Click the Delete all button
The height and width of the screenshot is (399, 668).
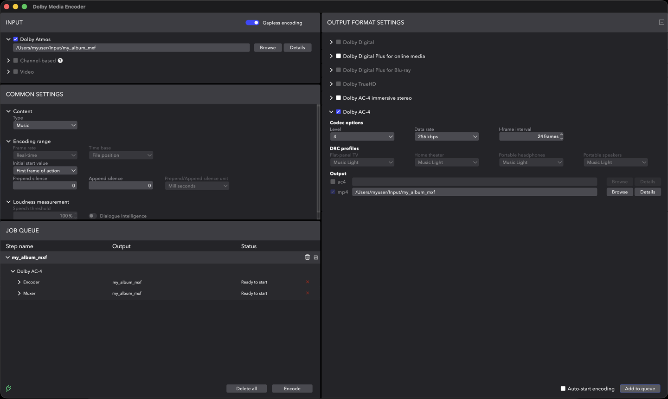246,388
